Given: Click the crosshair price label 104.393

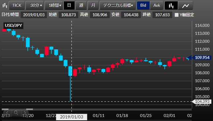Looking at the screenshot, I should (202, 101).
